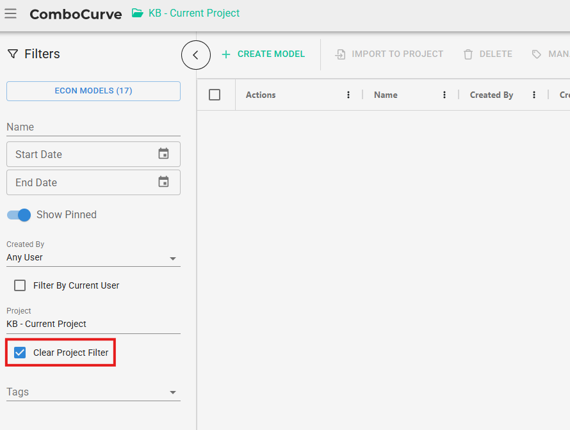Toggle the Show Pinned switch

click(19, 215)
